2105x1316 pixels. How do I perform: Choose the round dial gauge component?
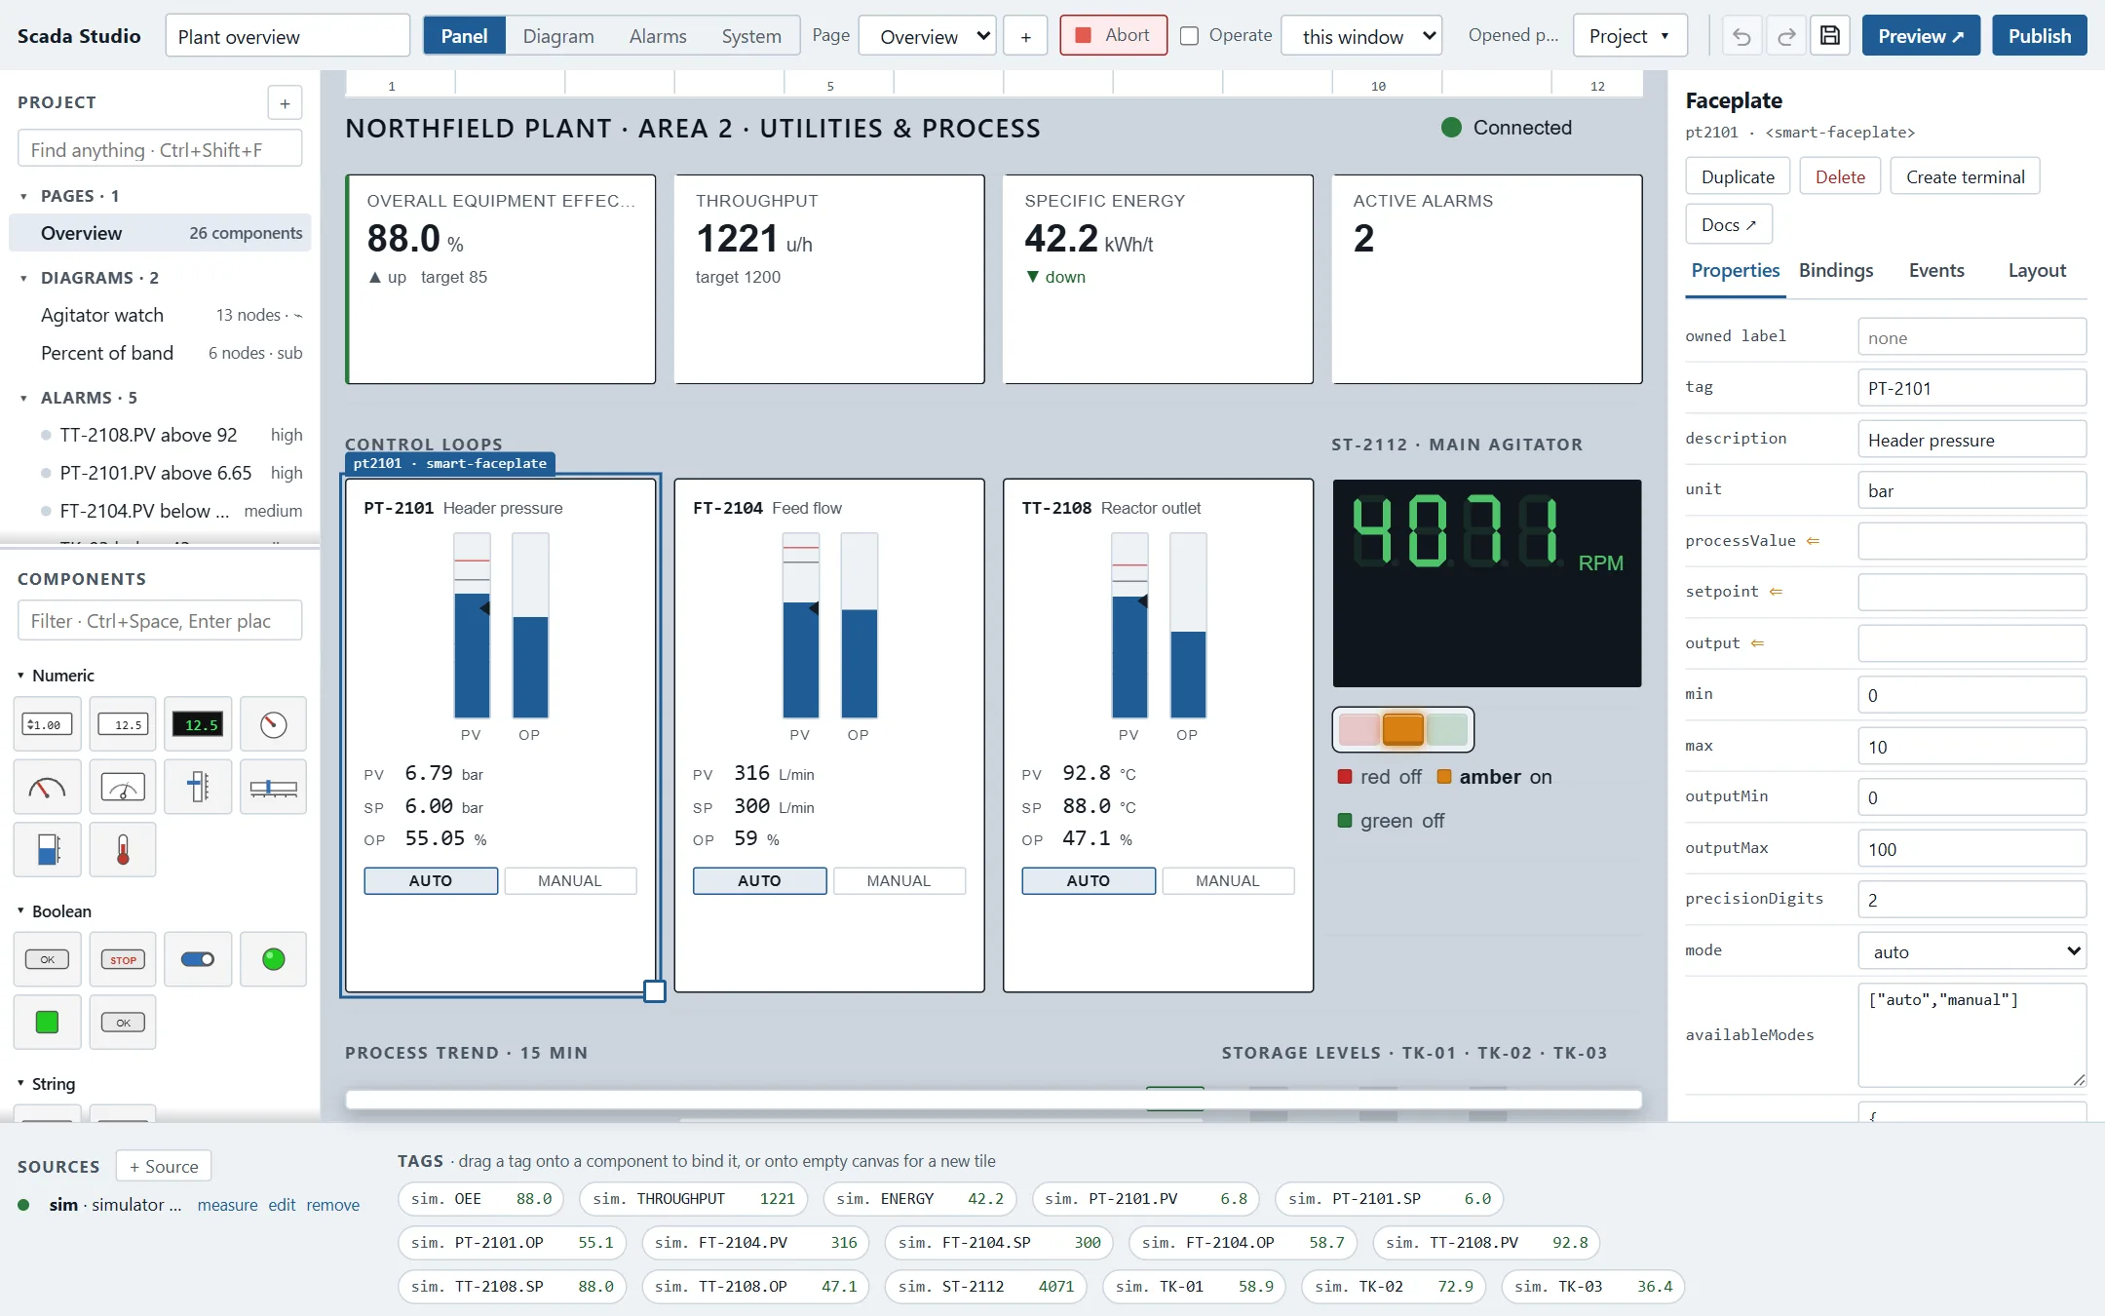click(273, 724)
